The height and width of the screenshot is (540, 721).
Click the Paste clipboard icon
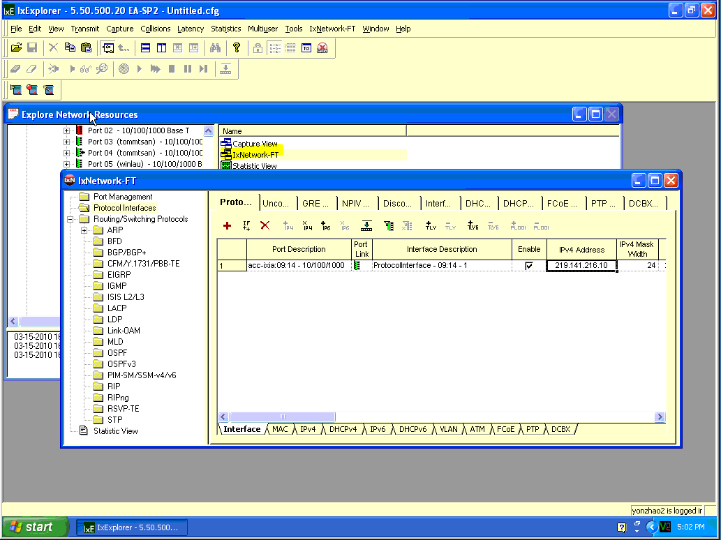[86, 48]
